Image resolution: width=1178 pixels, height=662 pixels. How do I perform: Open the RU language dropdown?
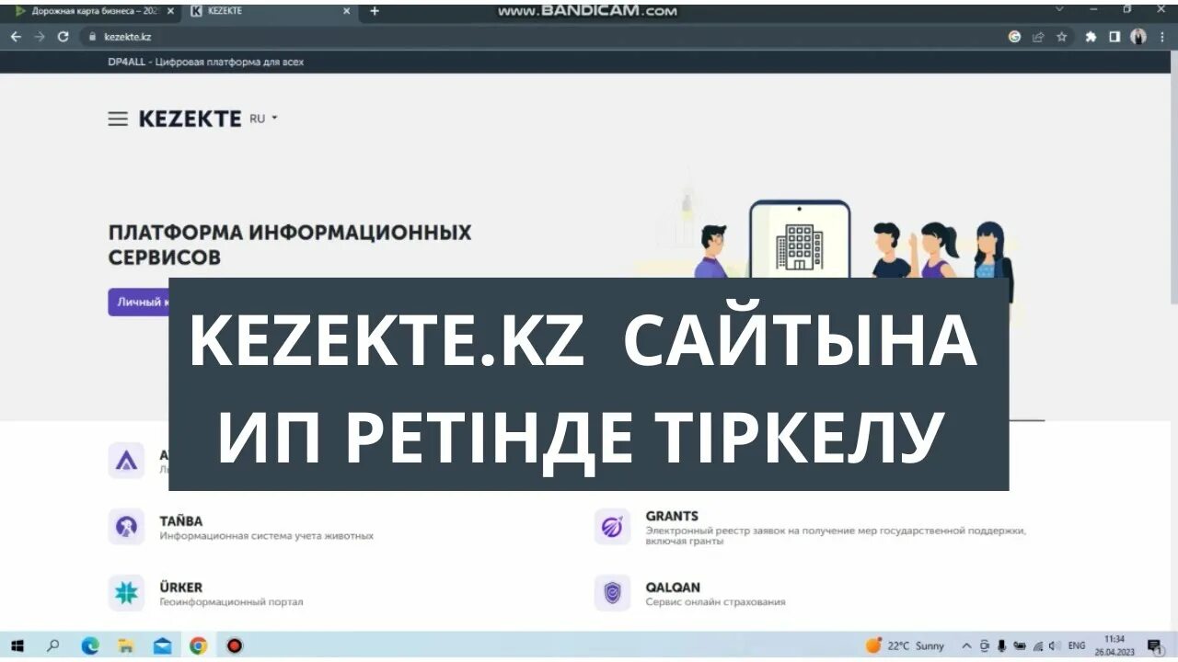pyautogui.click(x=263, y=119)
